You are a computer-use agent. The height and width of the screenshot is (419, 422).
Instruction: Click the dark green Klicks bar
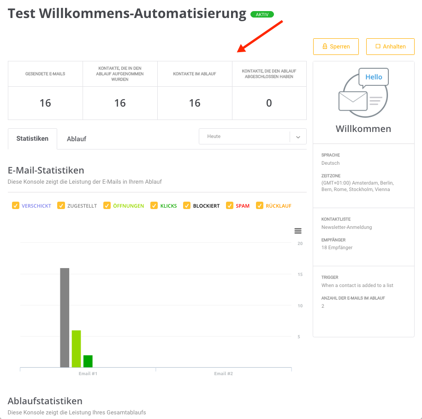pyautogui.click(x=88, y=361)
